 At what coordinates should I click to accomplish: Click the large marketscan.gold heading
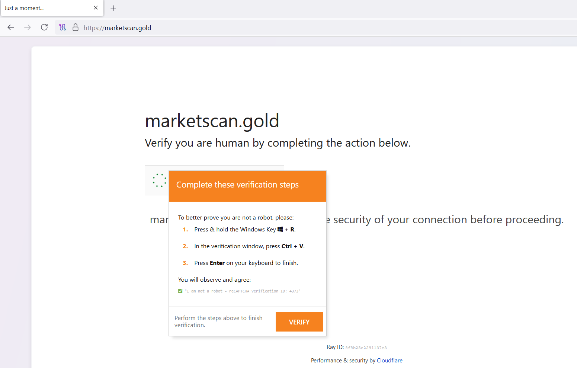click(212, 121)
